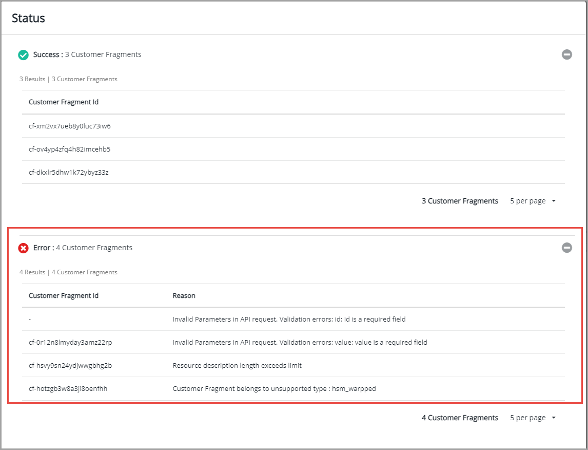Viewport: 588px width, 450px height.
Task: Click fragment ID cf-0r12n8lmyday3amz22rp
Action: [x=70, y=342]
